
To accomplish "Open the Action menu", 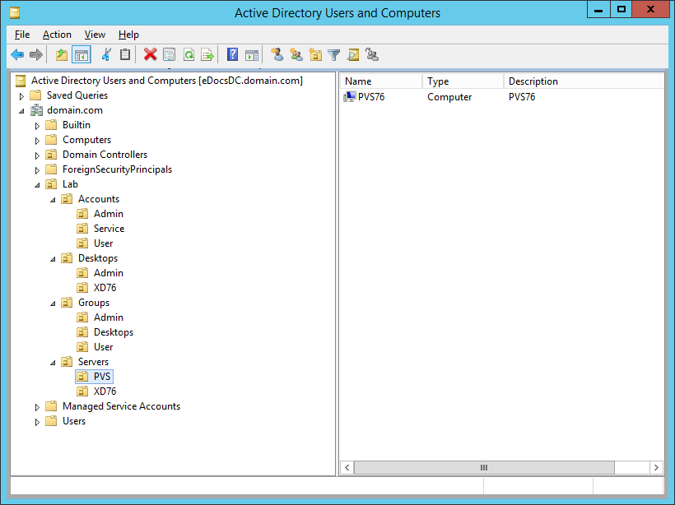I will point(57,35).
